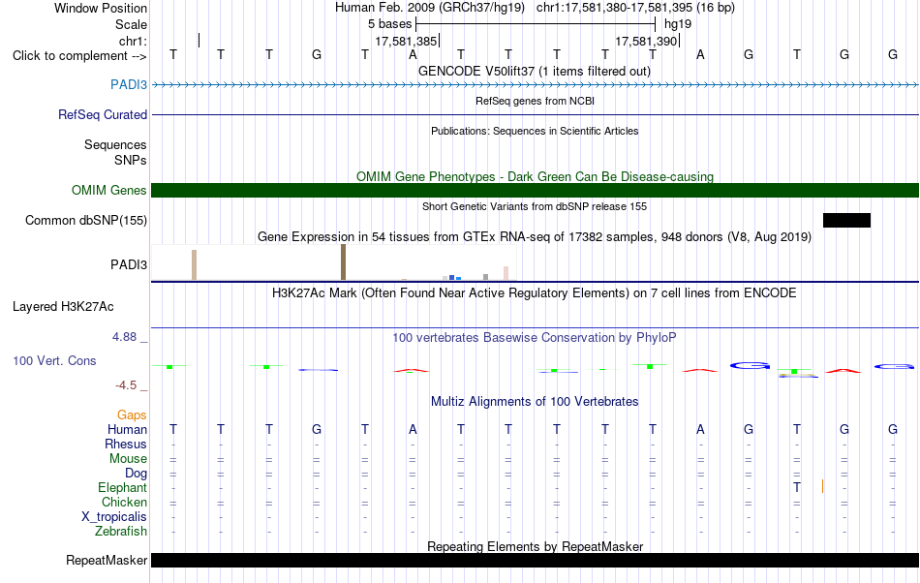The width and height of the screenshot is (920, 583).
Task: Open 'Repeating Elements by RepeatMasker' title
Action: (535, 546)
